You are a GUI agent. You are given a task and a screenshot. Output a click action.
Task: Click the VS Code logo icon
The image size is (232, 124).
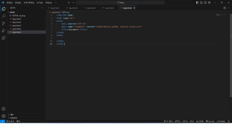point(2,2)
